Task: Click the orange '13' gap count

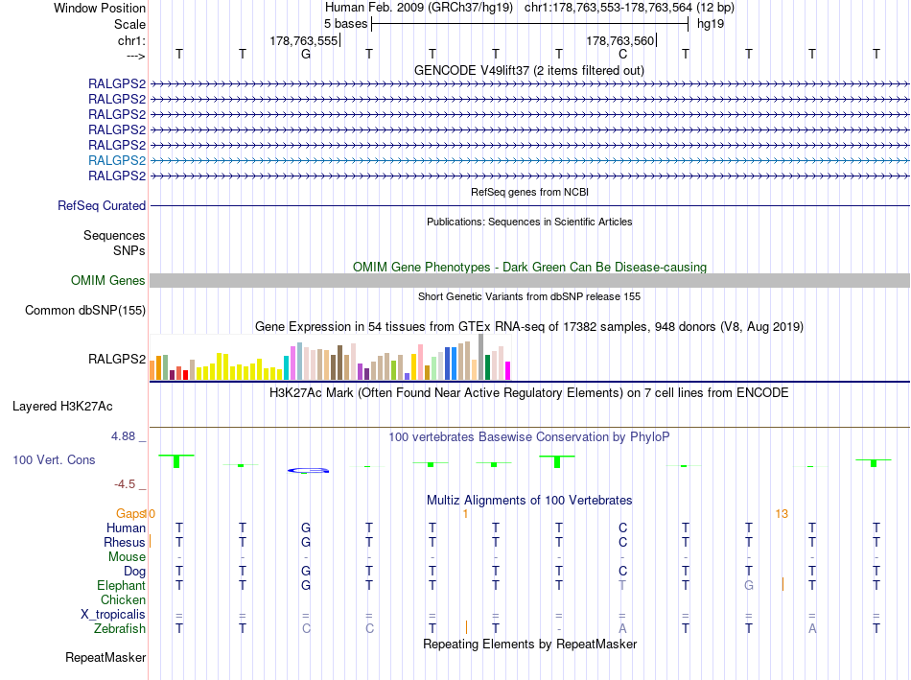Action: tap(782, 514)
